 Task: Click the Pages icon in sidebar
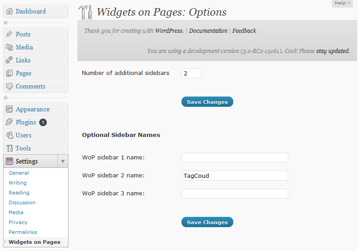tap(9, 73)
